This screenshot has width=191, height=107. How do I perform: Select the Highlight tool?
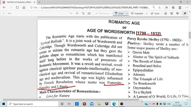[137, 13]
